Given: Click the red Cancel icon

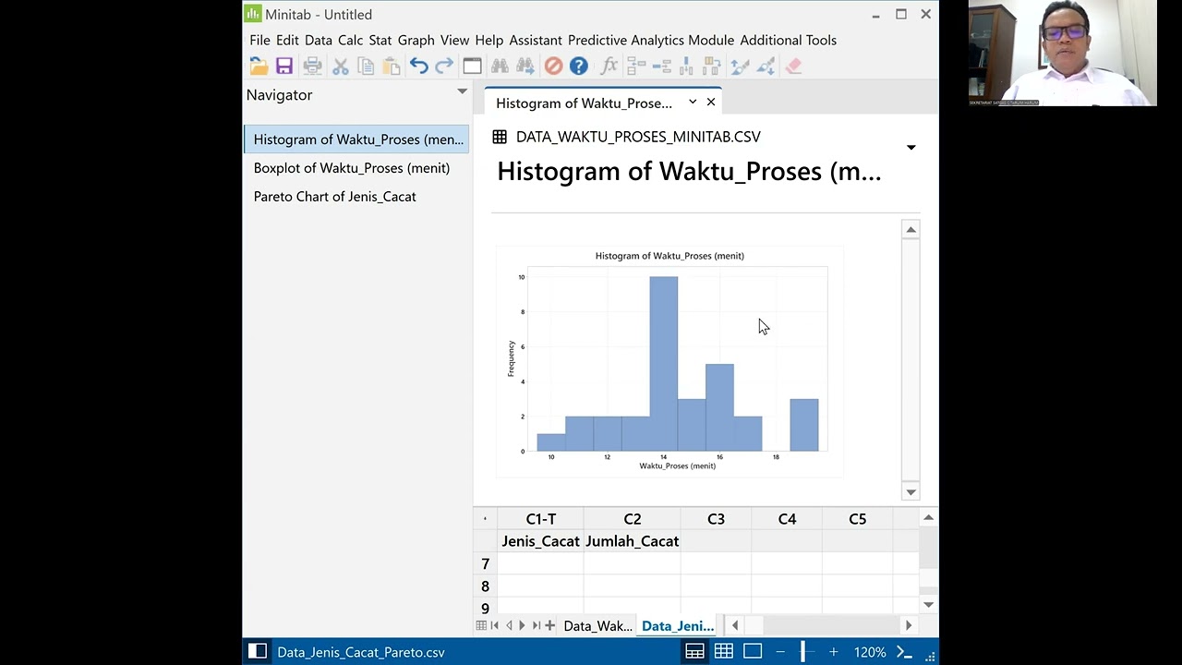Looking at the screenshot, I should point(553,66).
